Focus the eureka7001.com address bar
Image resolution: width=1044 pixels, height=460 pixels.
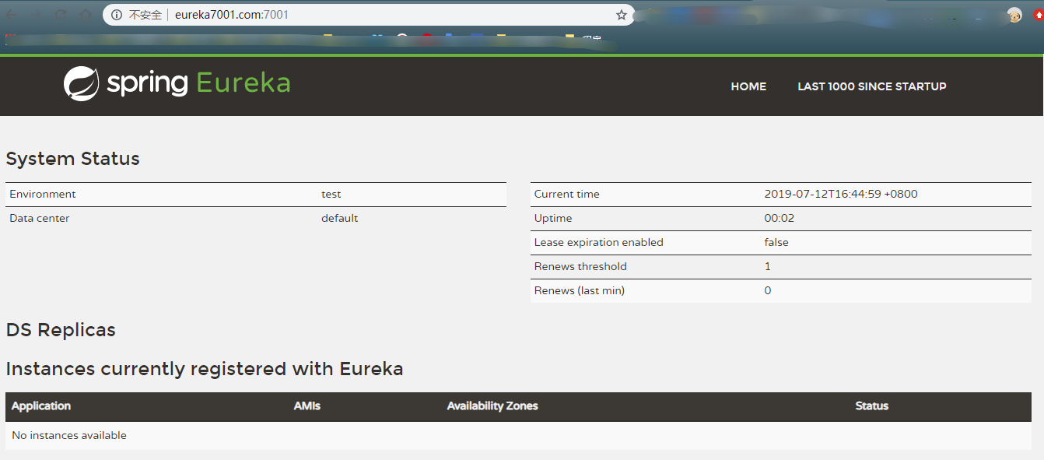click(x=369, y=15)
